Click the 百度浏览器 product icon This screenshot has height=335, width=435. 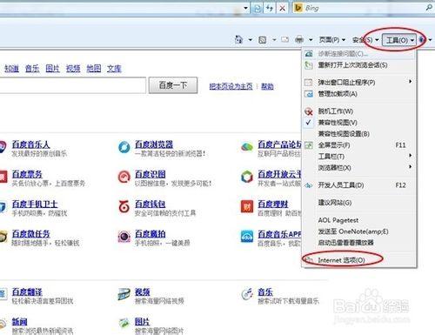tap(124, 147)
